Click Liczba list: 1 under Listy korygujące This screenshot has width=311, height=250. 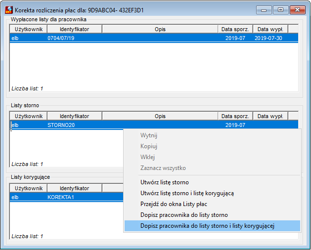[x=27, y=236]
